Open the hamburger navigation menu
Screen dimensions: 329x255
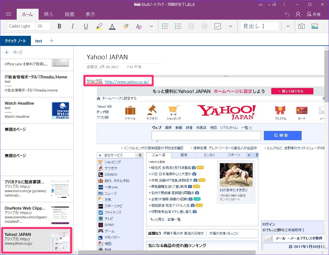tap(8, 14)
